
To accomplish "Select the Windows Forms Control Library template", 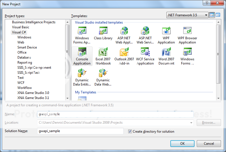I will click(187, 56).
